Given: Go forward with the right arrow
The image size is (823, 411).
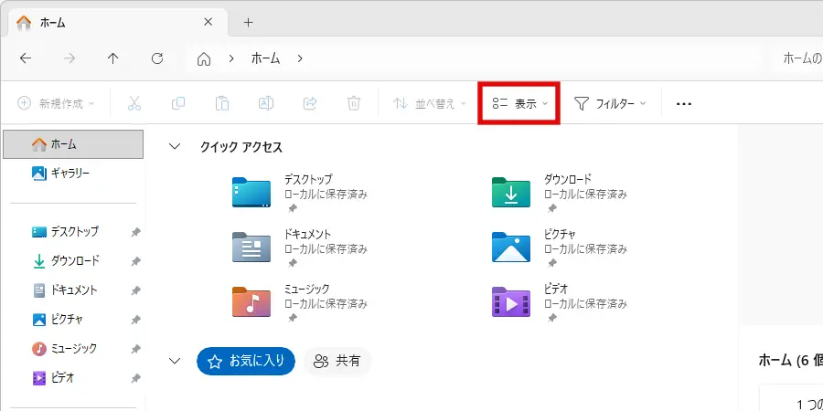Looking at the screenshot, I should pos(69,58).
